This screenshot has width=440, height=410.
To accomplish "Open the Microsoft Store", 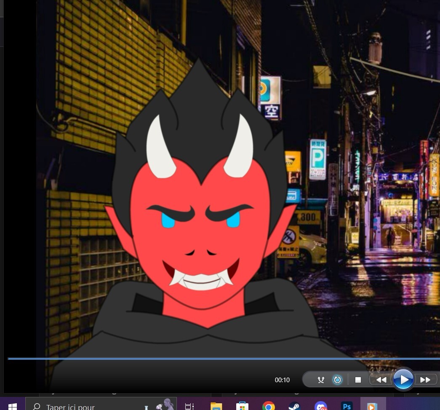I will (242, 406).
